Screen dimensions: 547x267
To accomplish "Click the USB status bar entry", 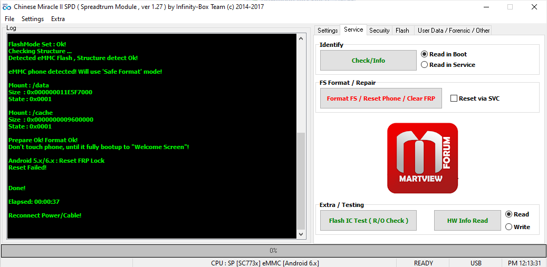I will pyautogui.click(x=476, y=263).
